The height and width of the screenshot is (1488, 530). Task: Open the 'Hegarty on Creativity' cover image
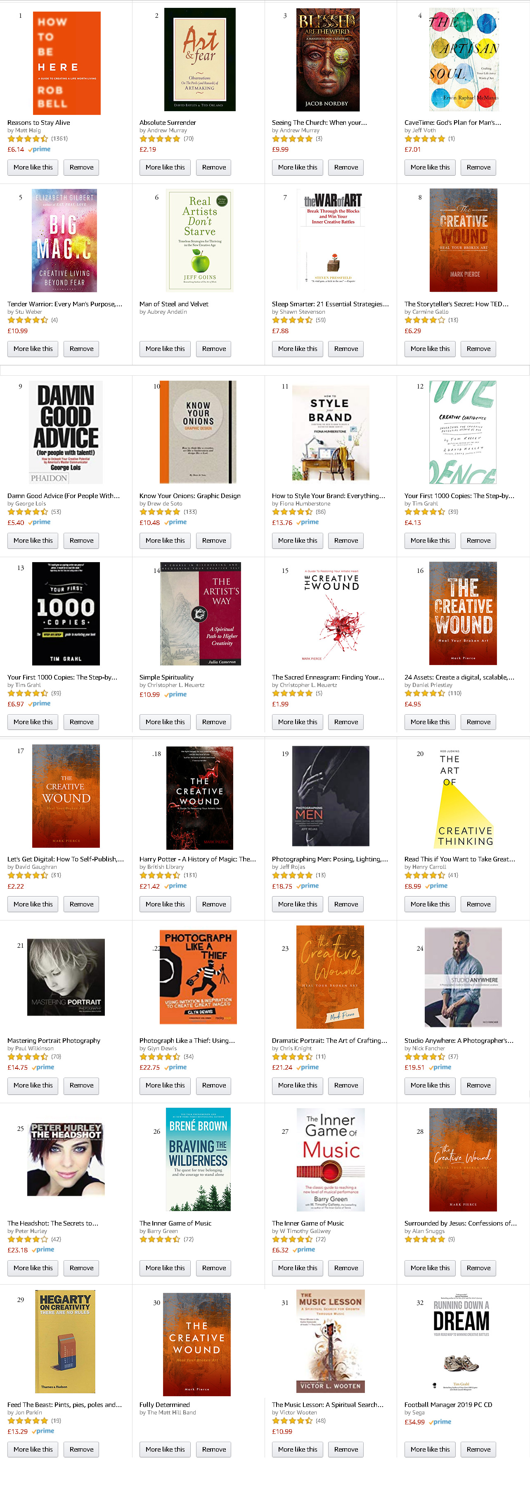[x=64, y=1341]
